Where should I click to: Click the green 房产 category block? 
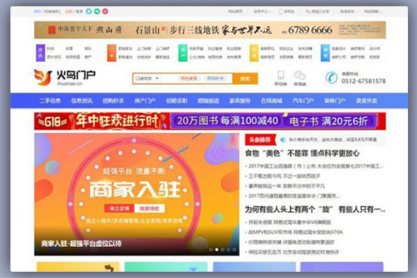(x=183, y=53)
